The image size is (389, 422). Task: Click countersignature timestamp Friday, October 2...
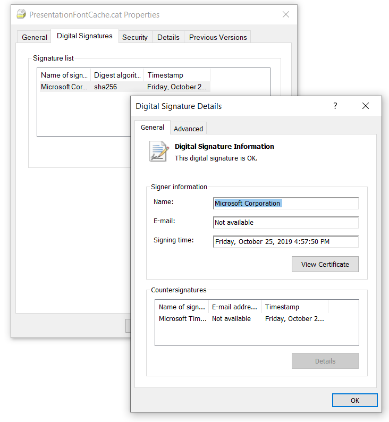(294, 319)
